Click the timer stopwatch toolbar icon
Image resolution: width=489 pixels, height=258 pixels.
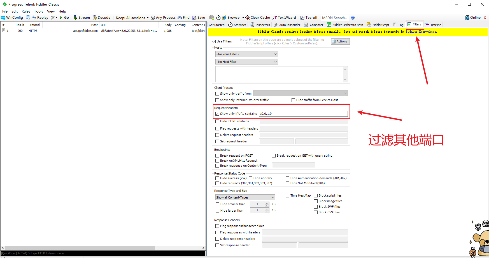click(218, 18)
